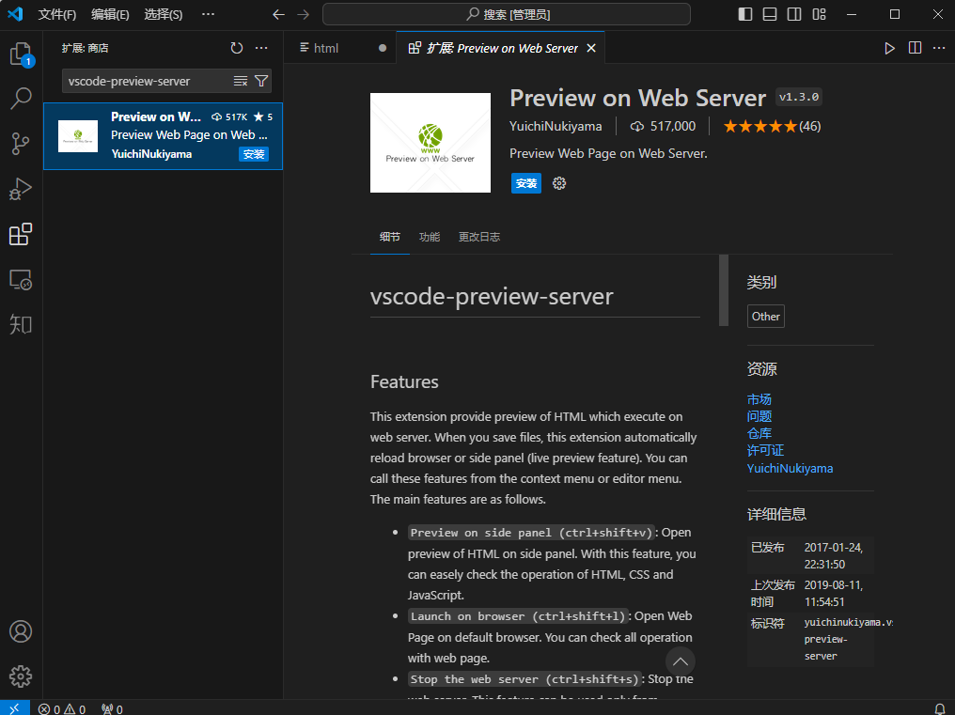
Task: Open notifications bell in status bar
Action: pyautogui.click(x=940, y=709)
